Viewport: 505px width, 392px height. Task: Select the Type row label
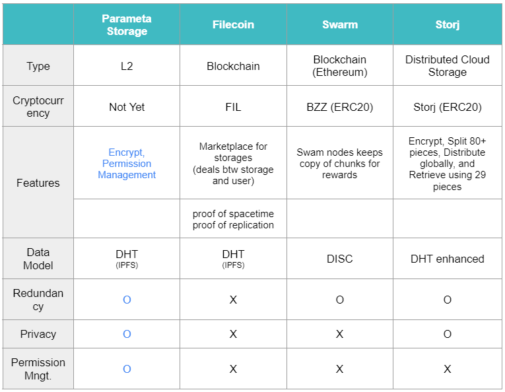[x=38, y=65]
